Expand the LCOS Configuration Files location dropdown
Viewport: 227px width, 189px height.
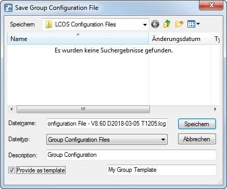click(145, 24)
